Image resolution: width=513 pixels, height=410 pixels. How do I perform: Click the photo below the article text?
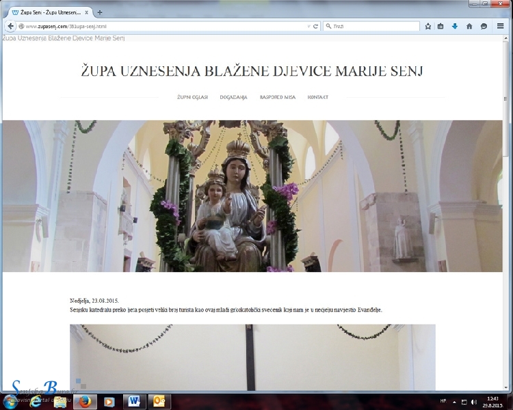252,357
